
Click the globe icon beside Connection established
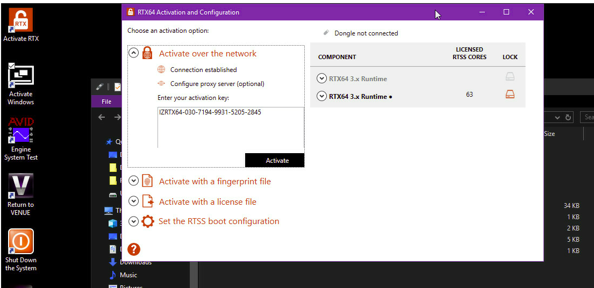coord(161,70)
